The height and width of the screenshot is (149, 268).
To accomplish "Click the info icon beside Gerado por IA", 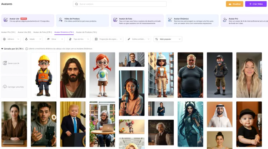I will click(x=27, y=49).
